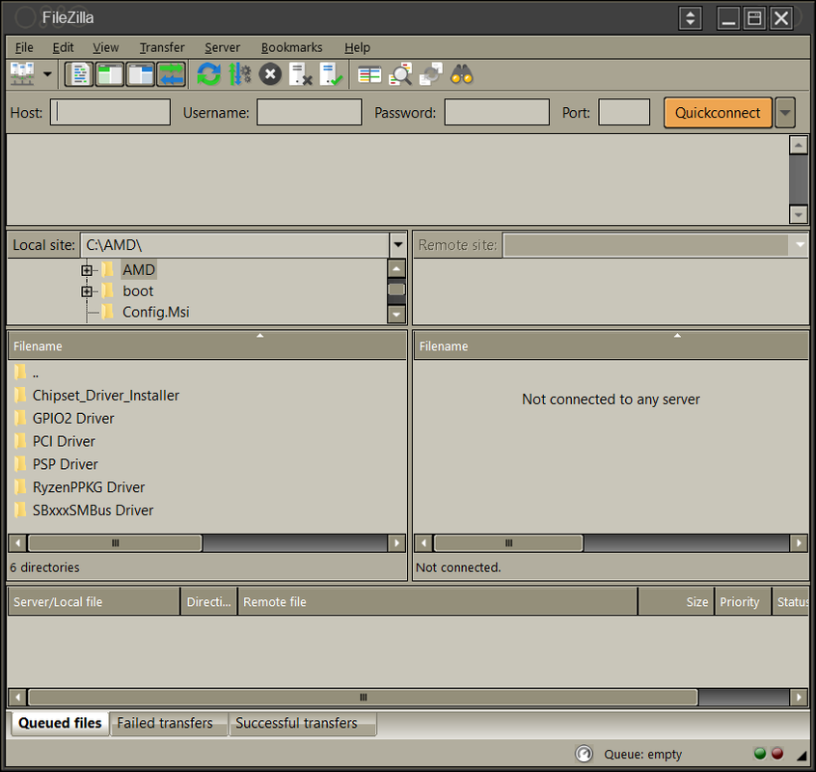The height and width of the screenshot is (772, 816).
Task: Open the View menu
Action: pos(106,48)
